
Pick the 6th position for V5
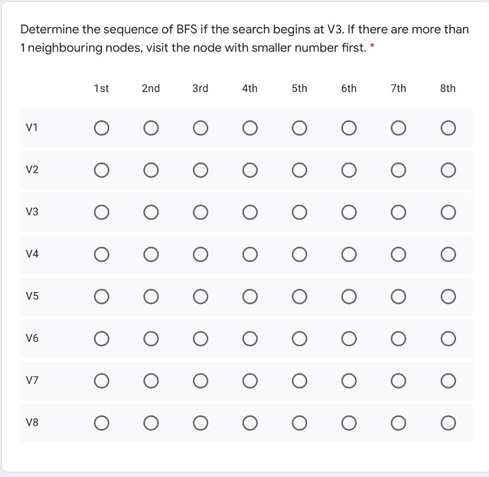pyautogui.click(x=349, y=296)
